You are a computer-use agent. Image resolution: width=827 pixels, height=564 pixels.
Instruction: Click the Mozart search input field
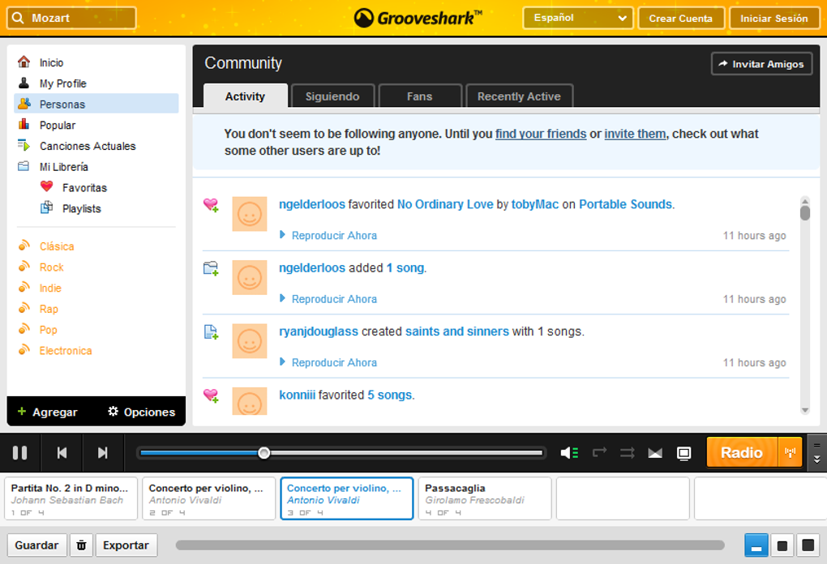tap(77, 16)
